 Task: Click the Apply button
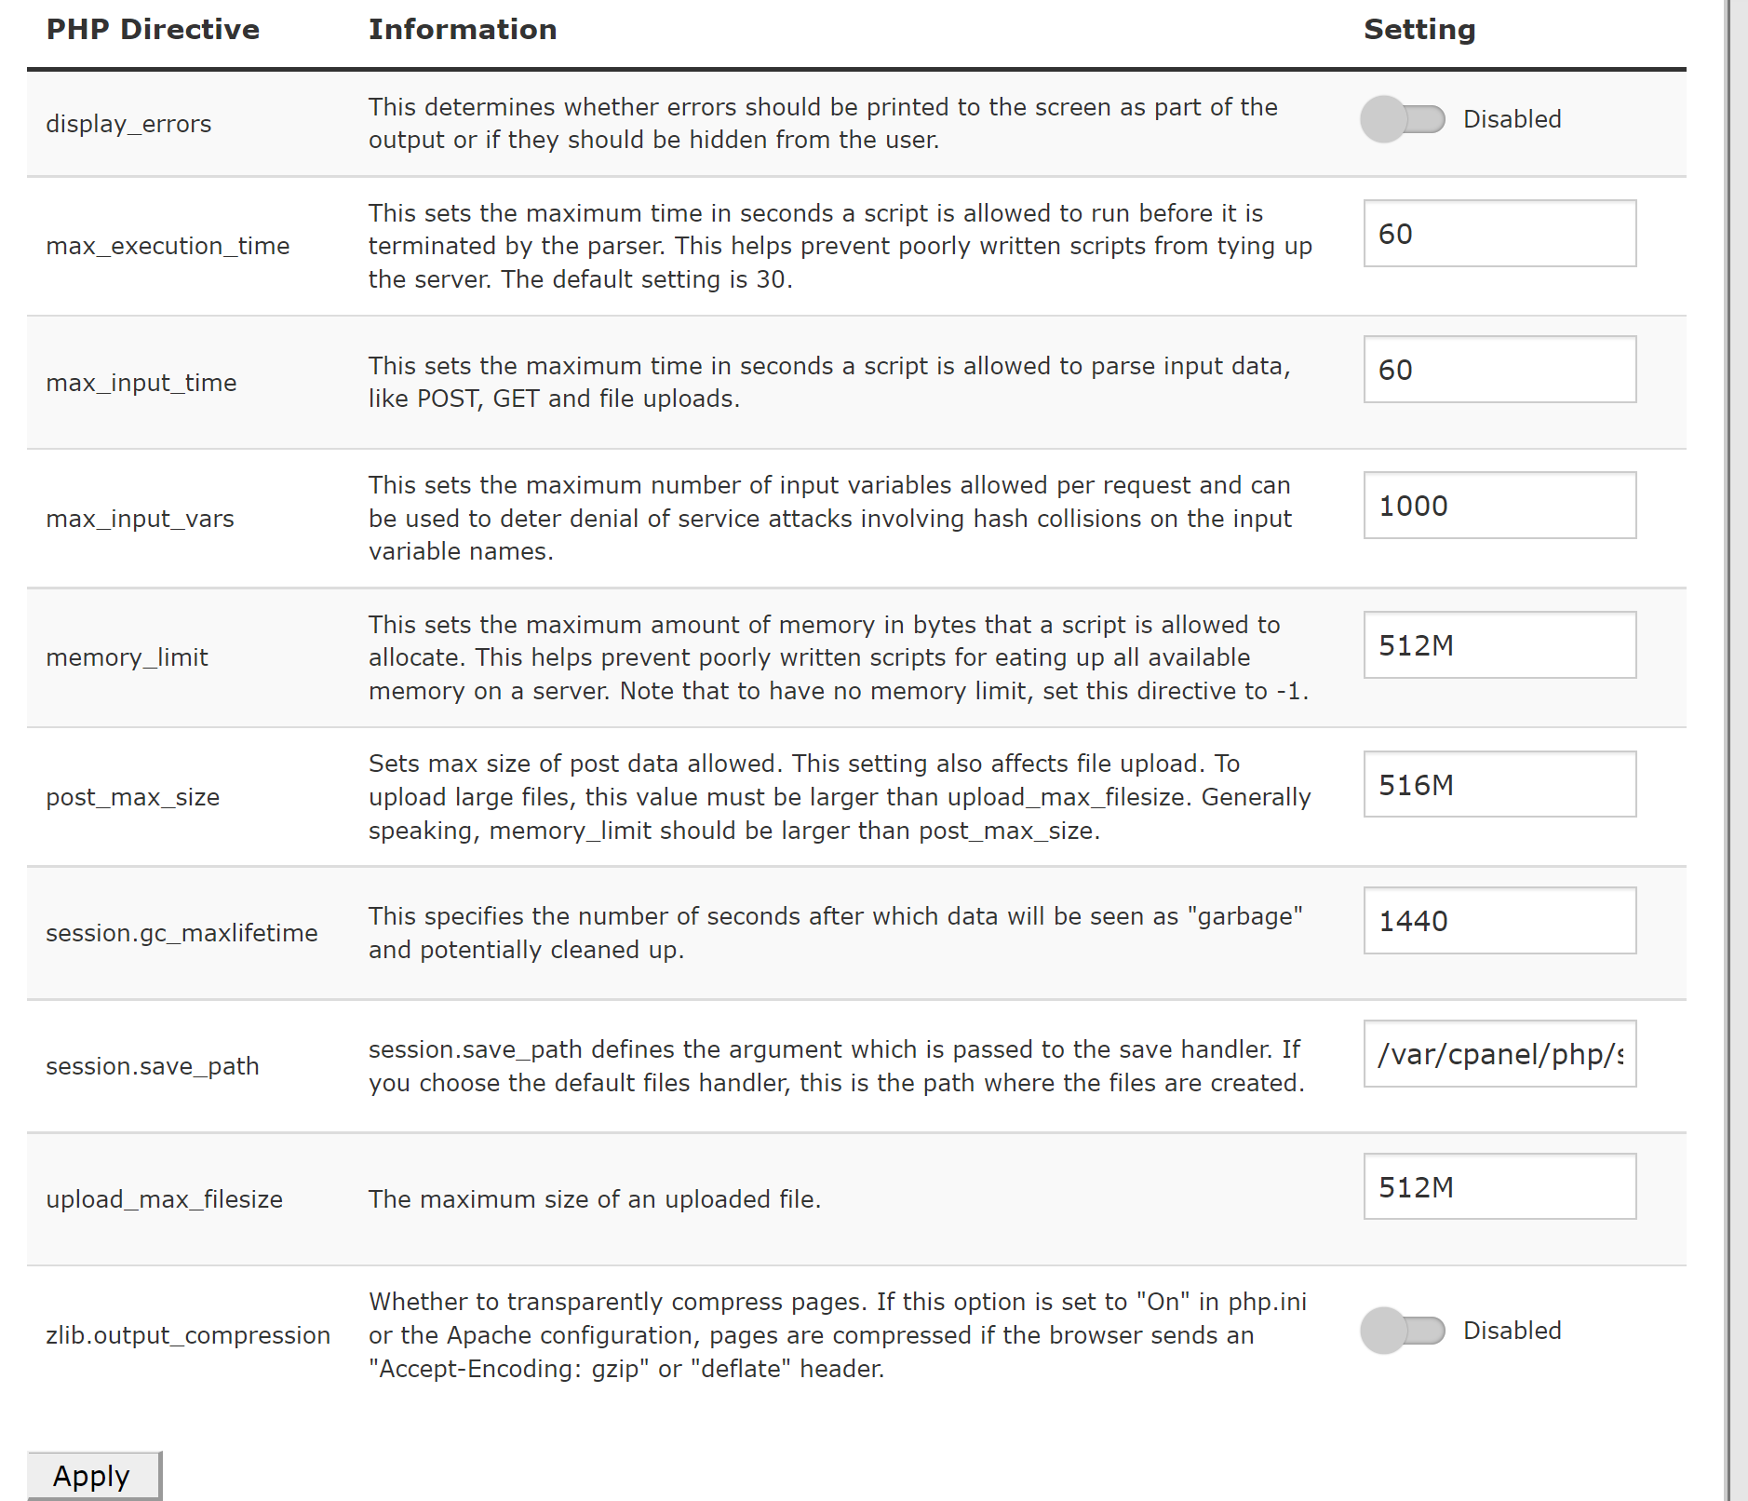point(93,1476)
